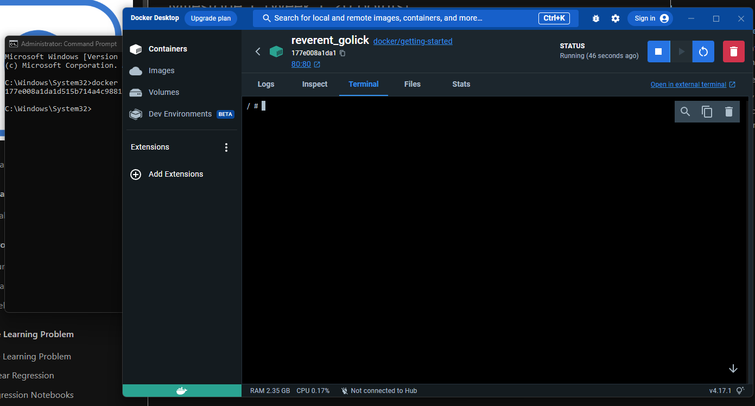Click the Upgrade plan button

211,18
